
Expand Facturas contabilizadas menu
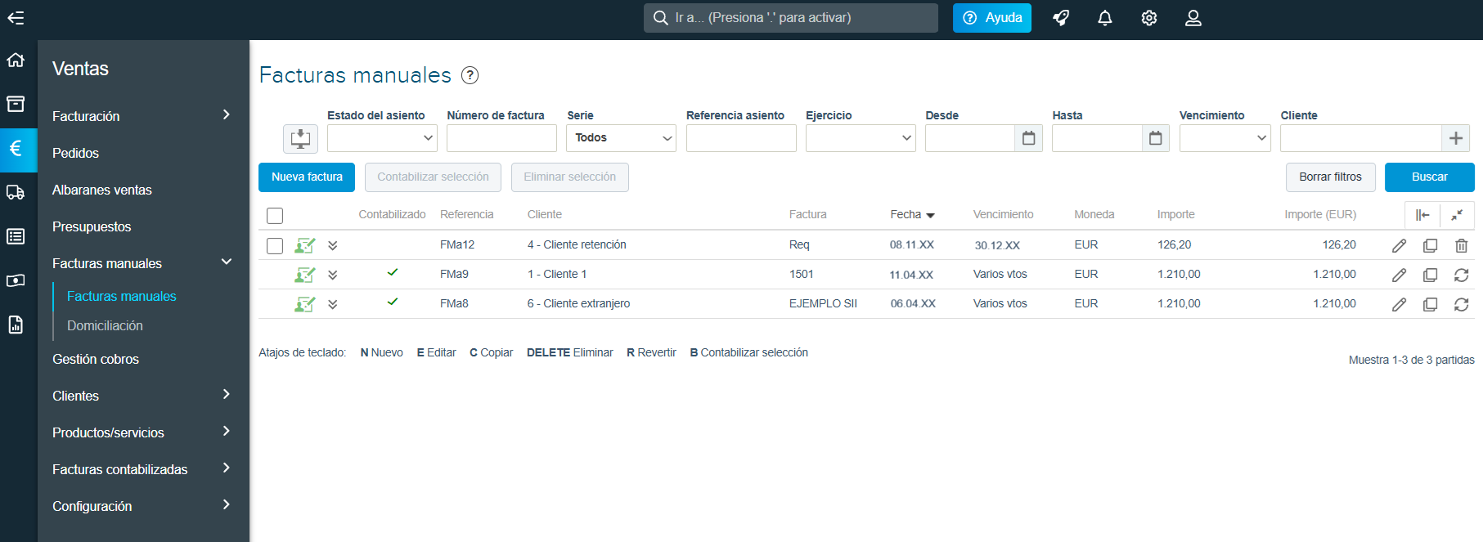tap(143, 469)
